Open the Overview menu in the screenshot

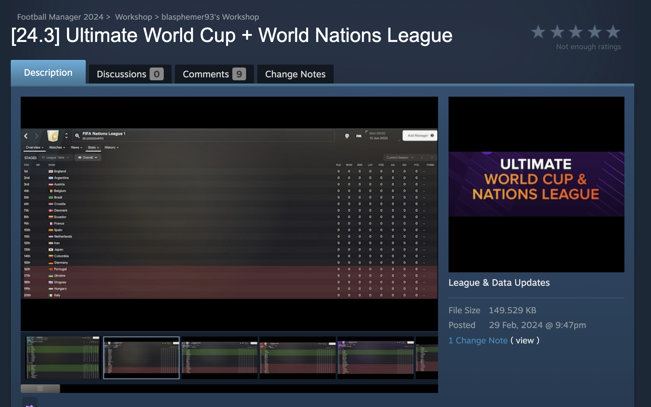pyautogui.click(x=34, y=147)
